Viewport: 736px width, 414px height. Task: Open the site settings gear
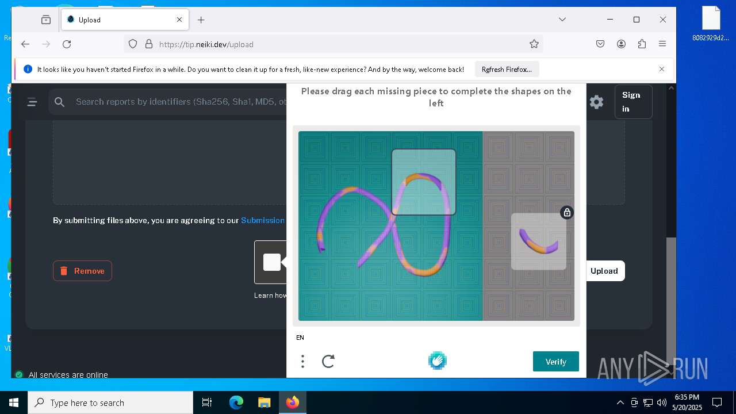click(597, 102)
